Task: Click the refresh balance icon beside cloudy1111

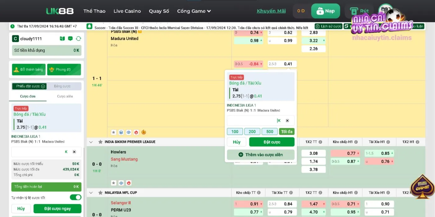Action: click(78, 39)
